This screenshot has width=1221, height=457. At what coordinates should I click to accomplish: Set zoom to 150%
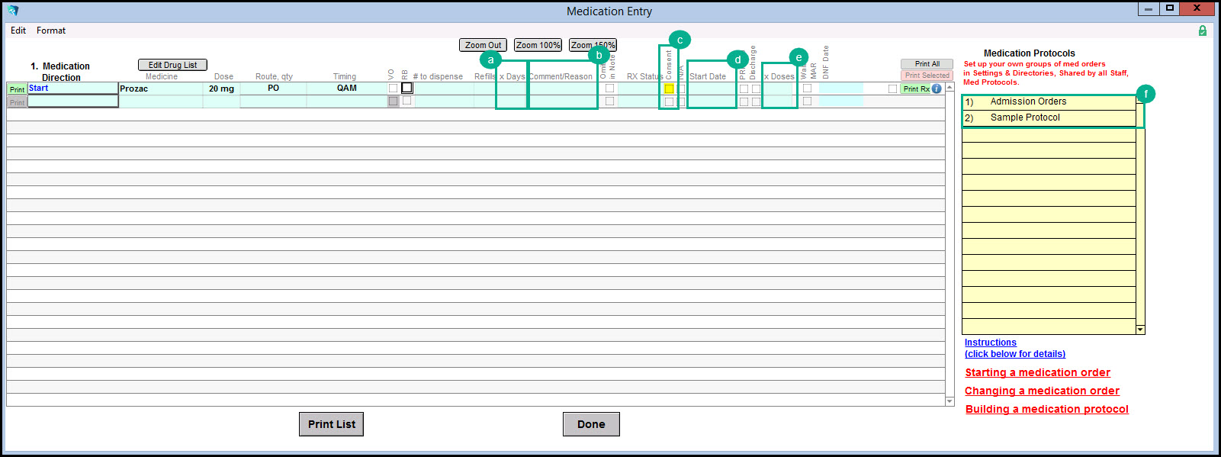point(593,45)
